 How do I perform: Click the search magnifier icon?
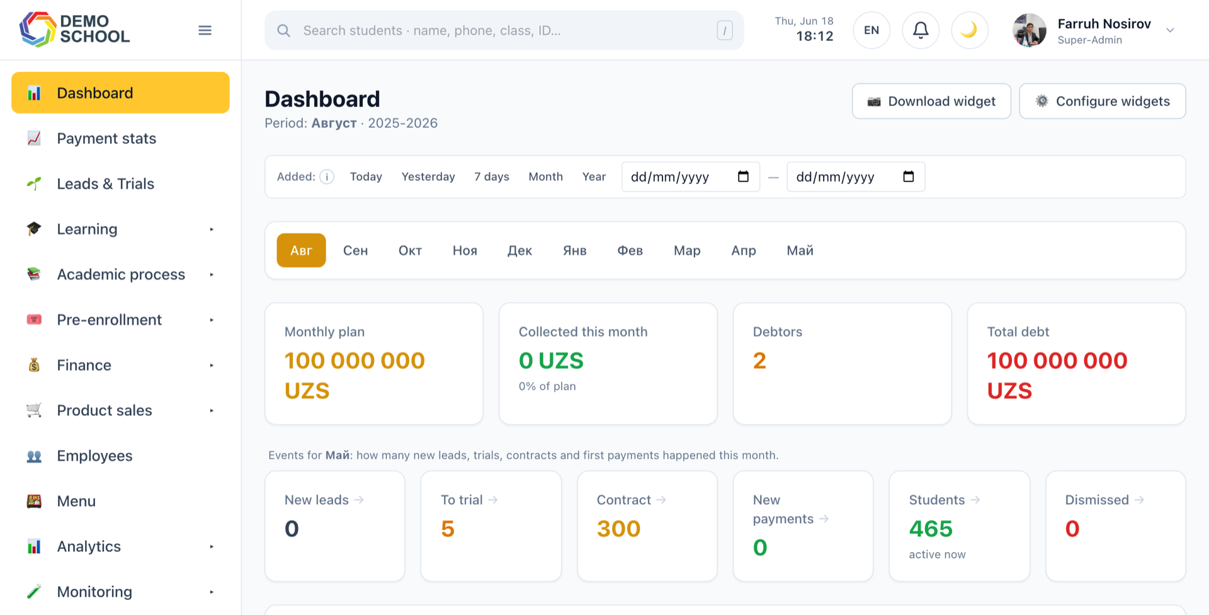284,30
